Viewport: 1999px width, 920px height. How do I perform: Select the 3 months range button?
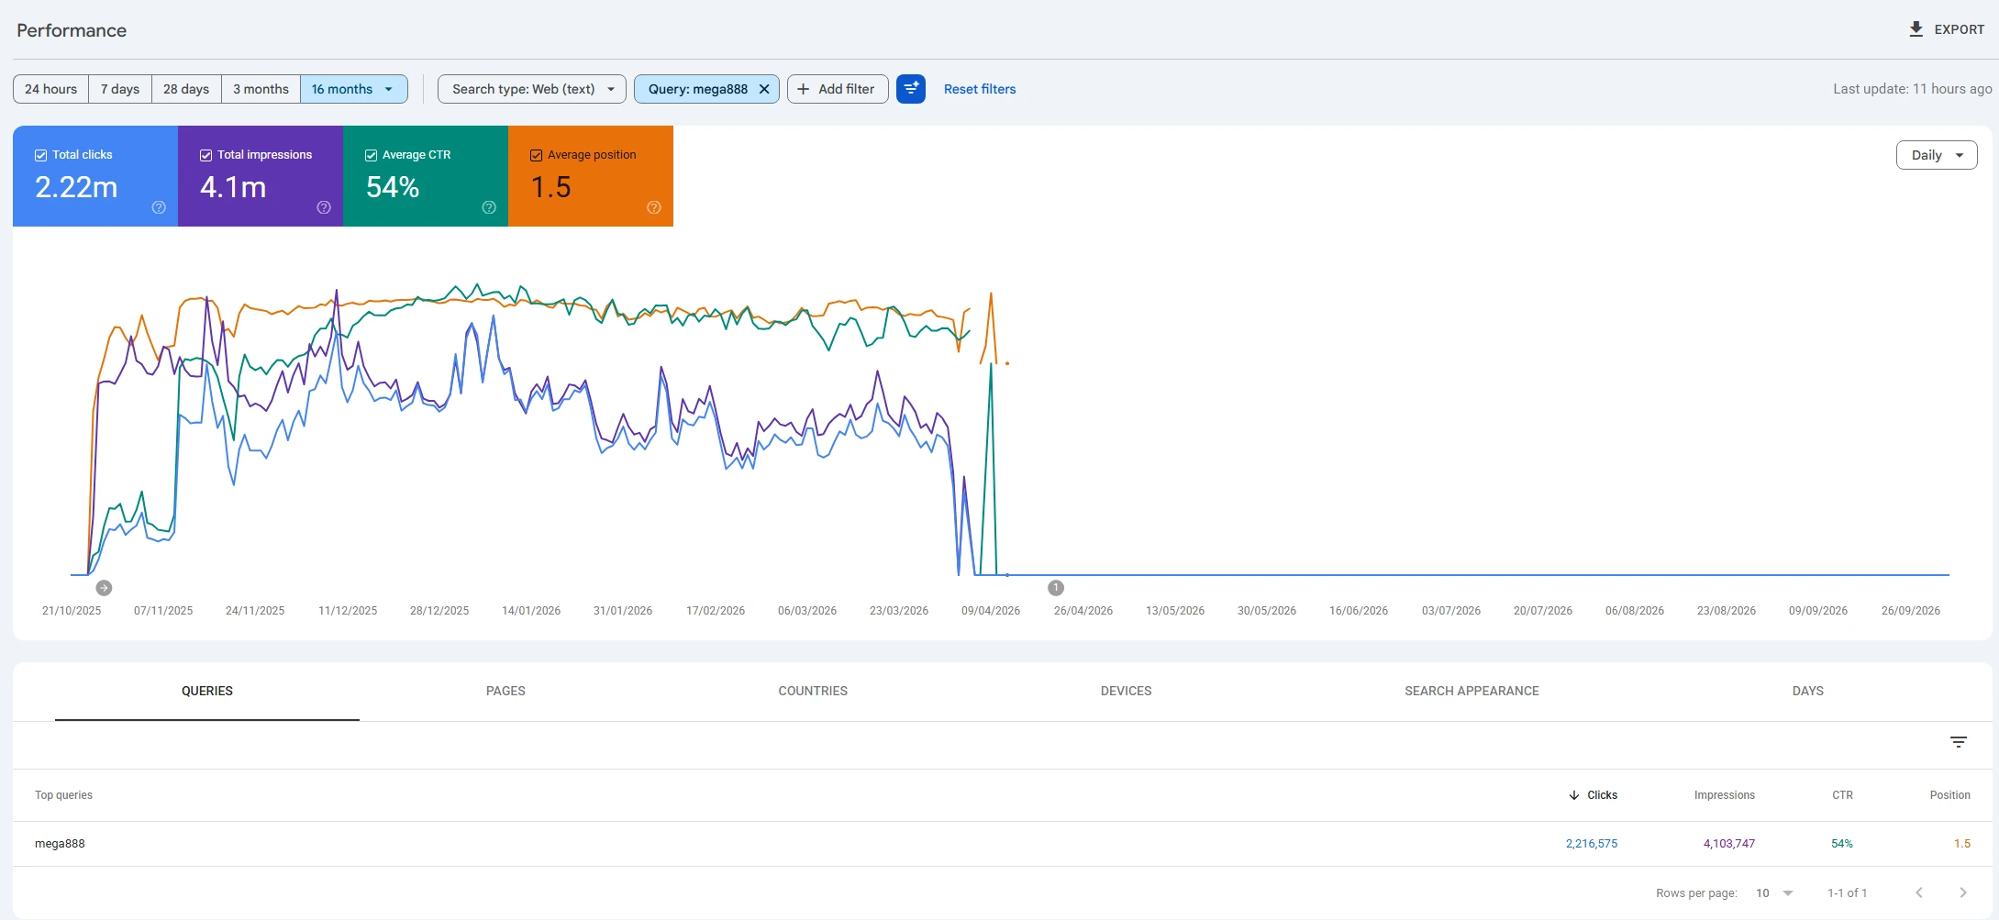pyautogui.click(x=261, y=89)
